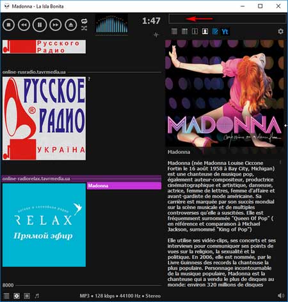Skip to next track with forward button
This screenshot has width=288, height=302.
pyautogui.click(x=56, y=25)
